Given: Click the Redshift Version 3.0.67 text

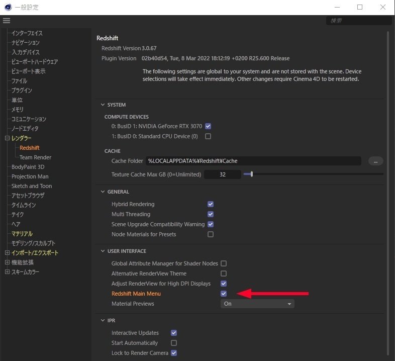Looking at the screenshot, I should pos(129,48).
